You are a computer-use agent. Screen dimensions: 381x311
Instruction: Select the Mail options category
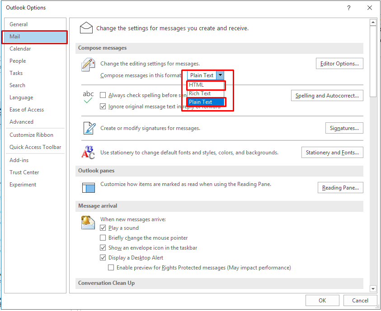coord(35,37)
